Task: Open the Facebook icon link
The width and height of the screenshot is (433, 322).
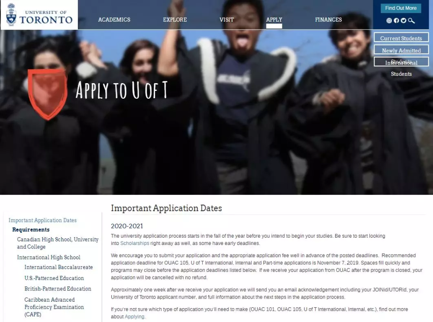Action: pyautogui.click(x=396, y=20)
